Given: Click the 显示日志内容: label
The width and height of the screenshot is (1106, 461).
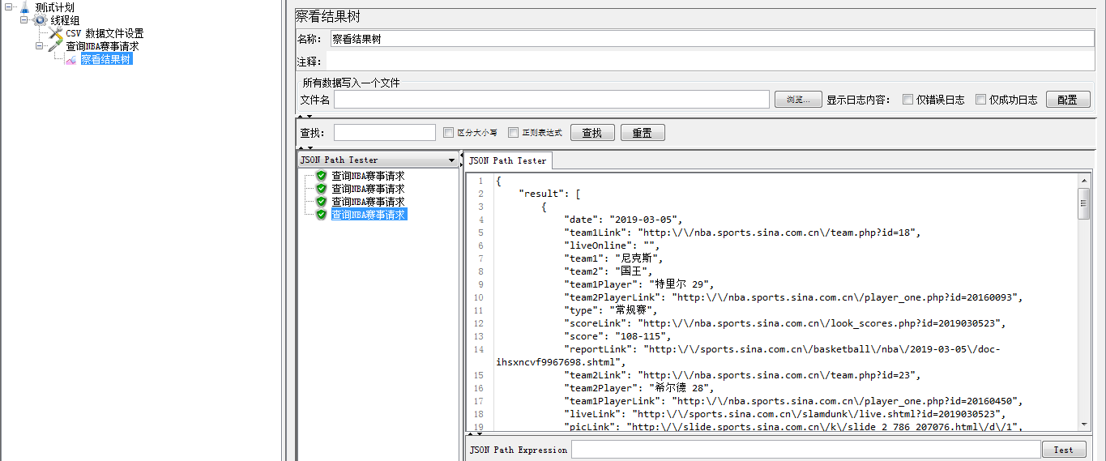Looking at the screenshot, I should tap(858, 100).
